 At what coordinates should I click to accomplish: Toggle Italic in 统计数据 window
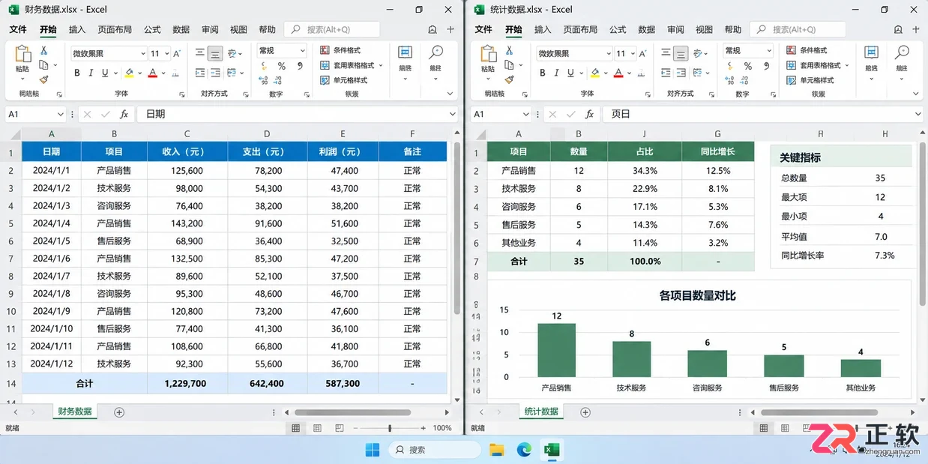(x=556, y=73)
